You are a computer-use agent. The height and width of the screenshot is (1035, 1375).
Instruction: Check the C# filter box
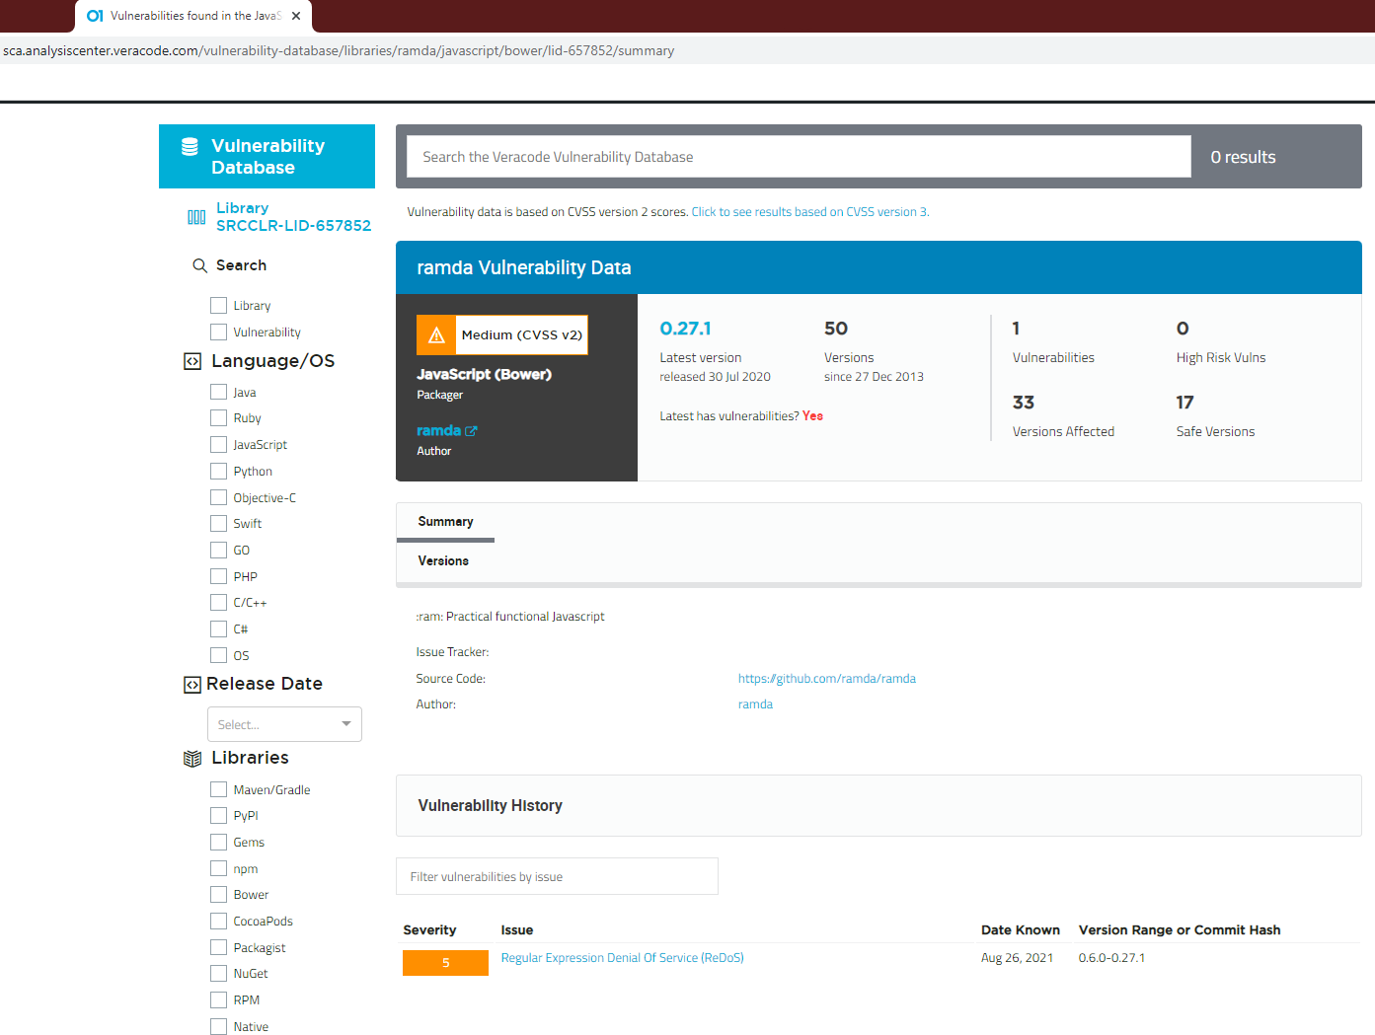coord(219,628)
